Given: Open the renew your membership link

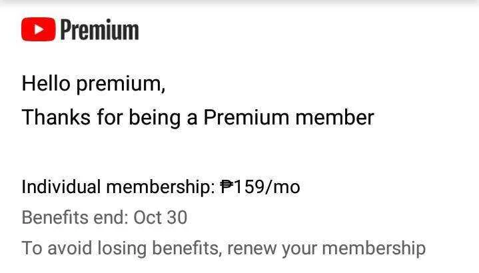Looking at the screenshot, I should pos(326,249).
